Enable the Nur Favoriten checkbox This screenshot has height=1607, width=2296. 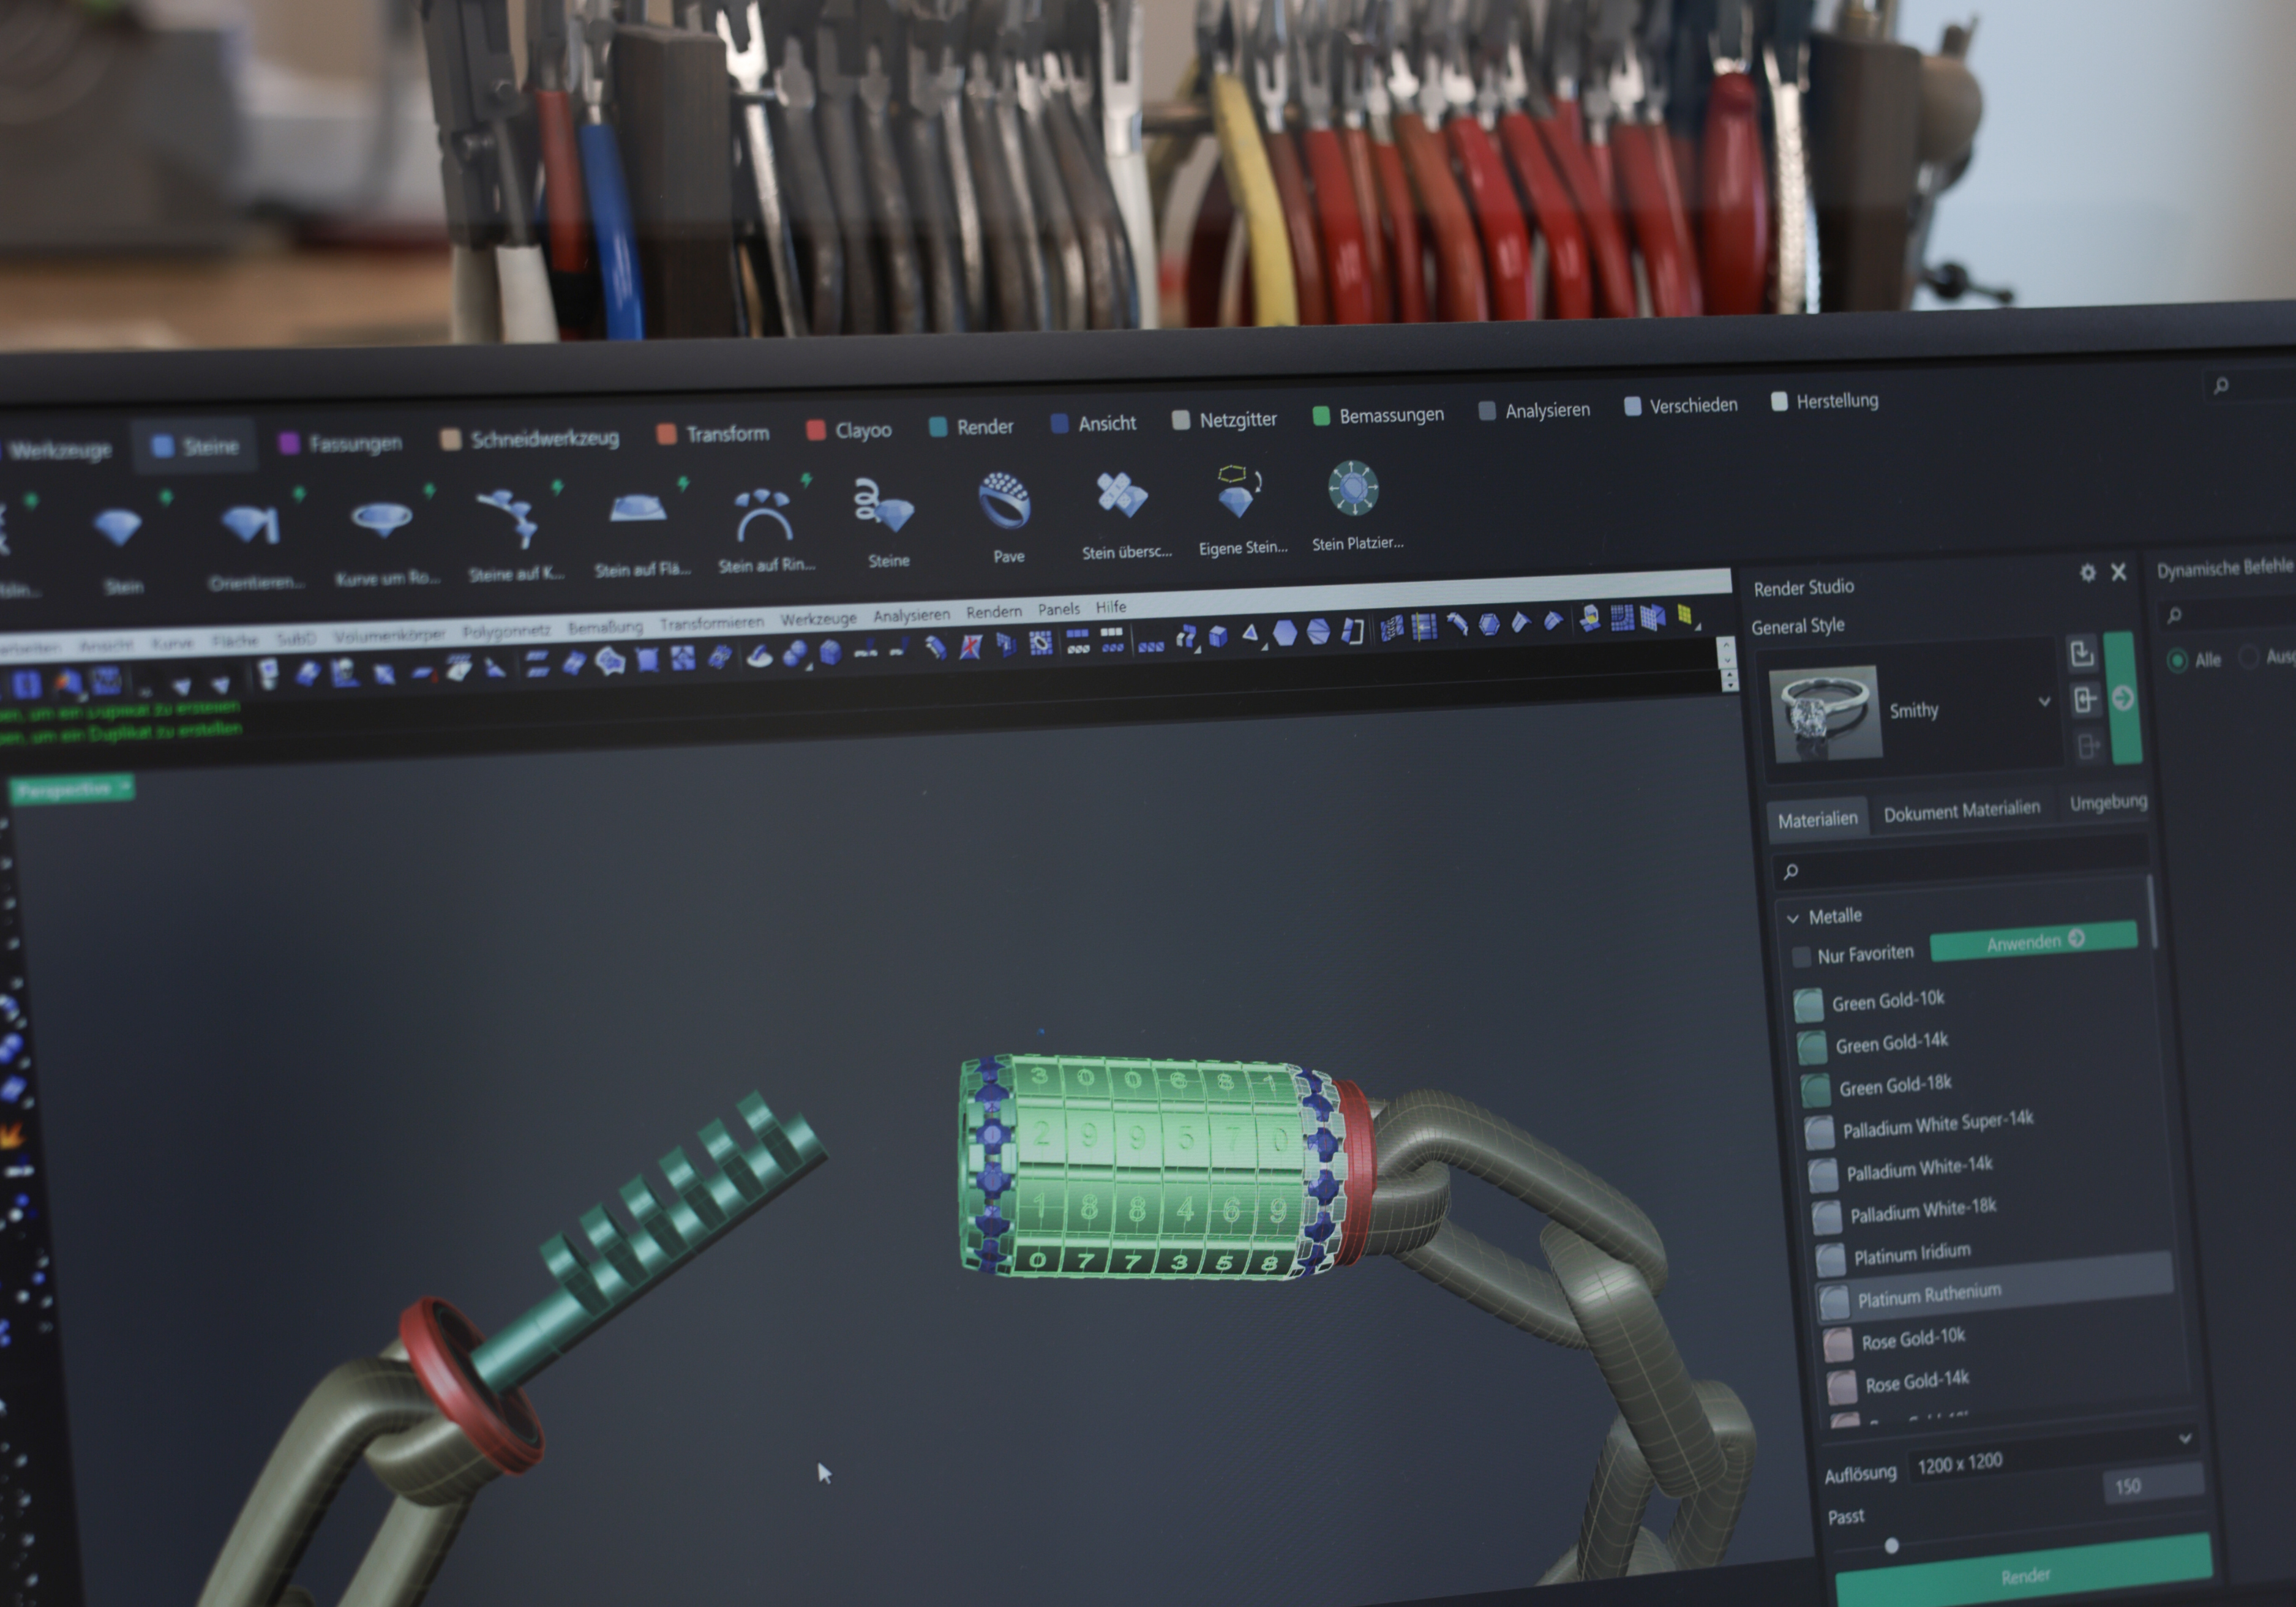pyautogui.click(x=1801, y=957)
